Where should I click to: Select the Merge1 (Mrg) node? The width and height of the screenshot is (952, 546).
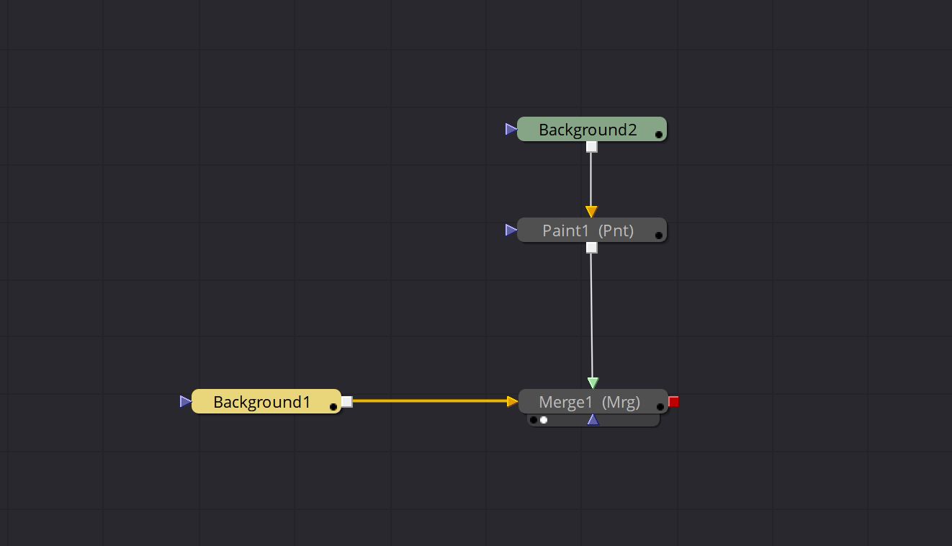pyautogui.click(x=593, y=402)
